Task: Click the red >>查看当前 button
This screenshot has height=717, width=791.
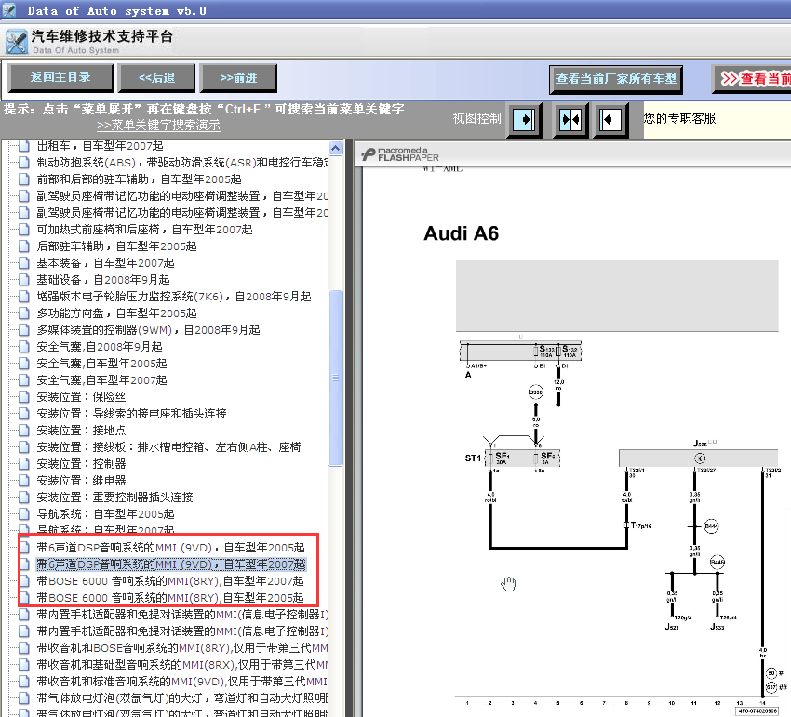Action: tap(752, 79)
